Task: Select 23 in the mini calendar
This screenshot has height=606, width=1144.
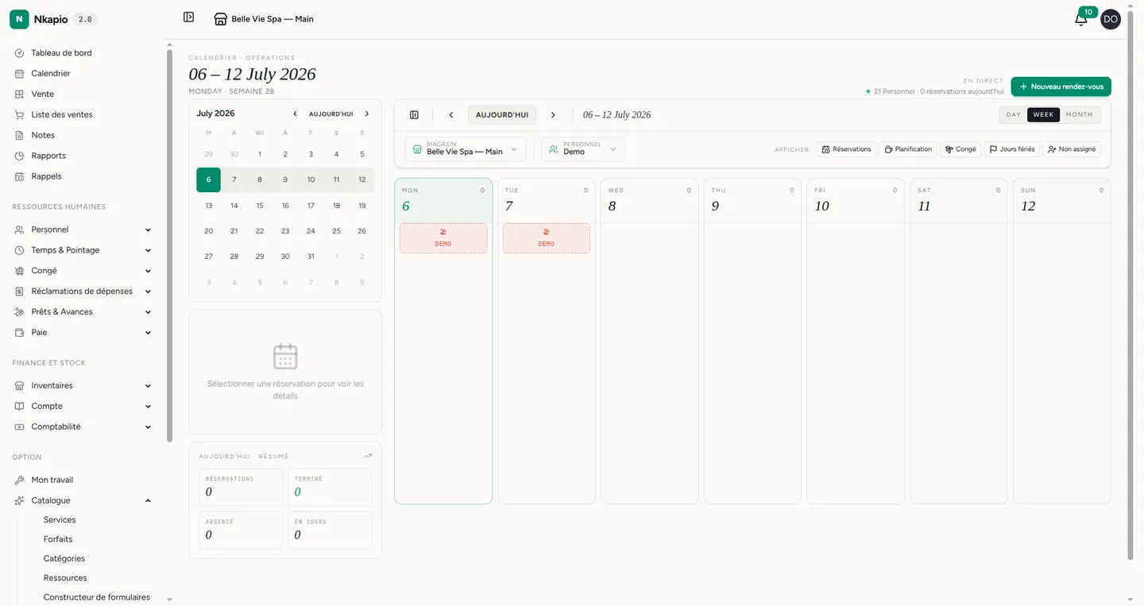Action: click(285, 231)
